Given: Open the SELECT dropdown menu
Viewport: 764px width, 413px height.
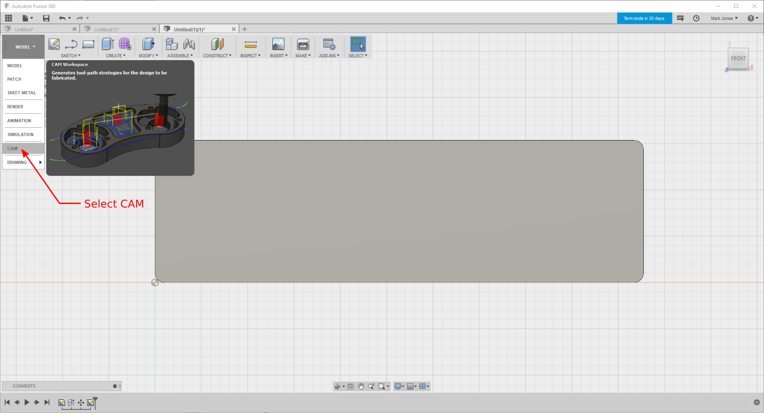Looking at the screenshot, I should click(358, 56).
